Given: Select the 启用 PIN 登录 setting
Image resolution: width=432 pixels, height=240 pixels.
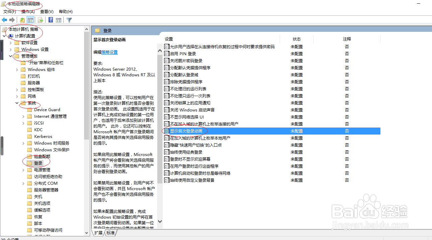Looking at the screenshot, I should tap(183, 54).
